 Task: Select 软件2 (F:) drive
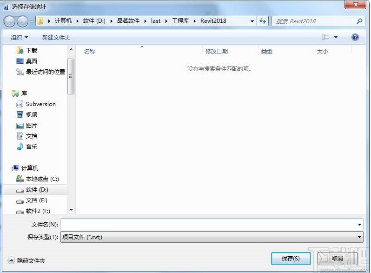pos(33,211)
